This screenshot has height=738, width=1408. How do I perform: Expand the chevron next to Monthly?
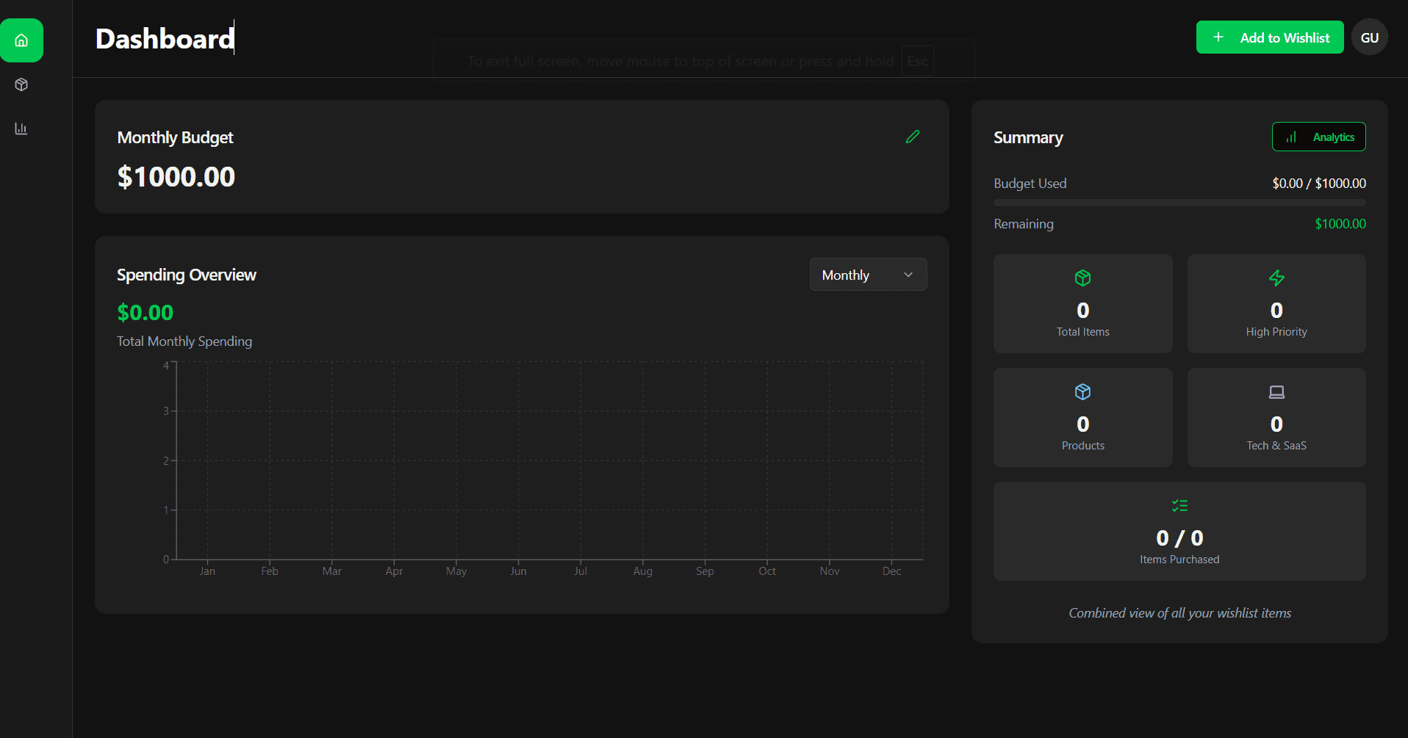point(908,274)
